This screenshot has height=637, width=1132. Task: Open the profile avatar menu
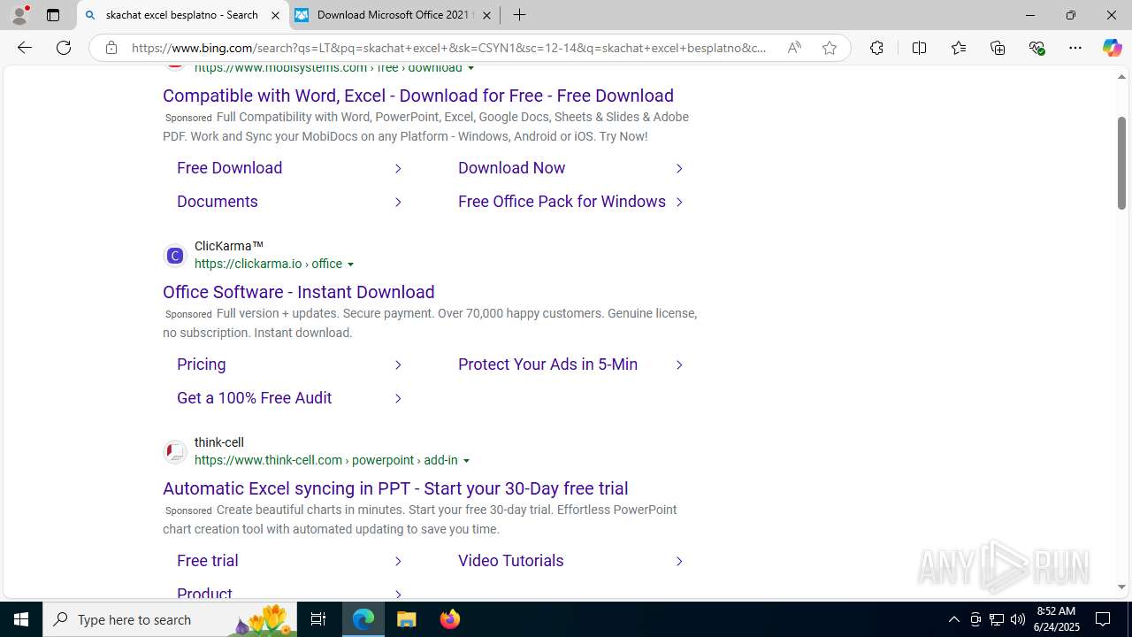[x=19, y=15]
